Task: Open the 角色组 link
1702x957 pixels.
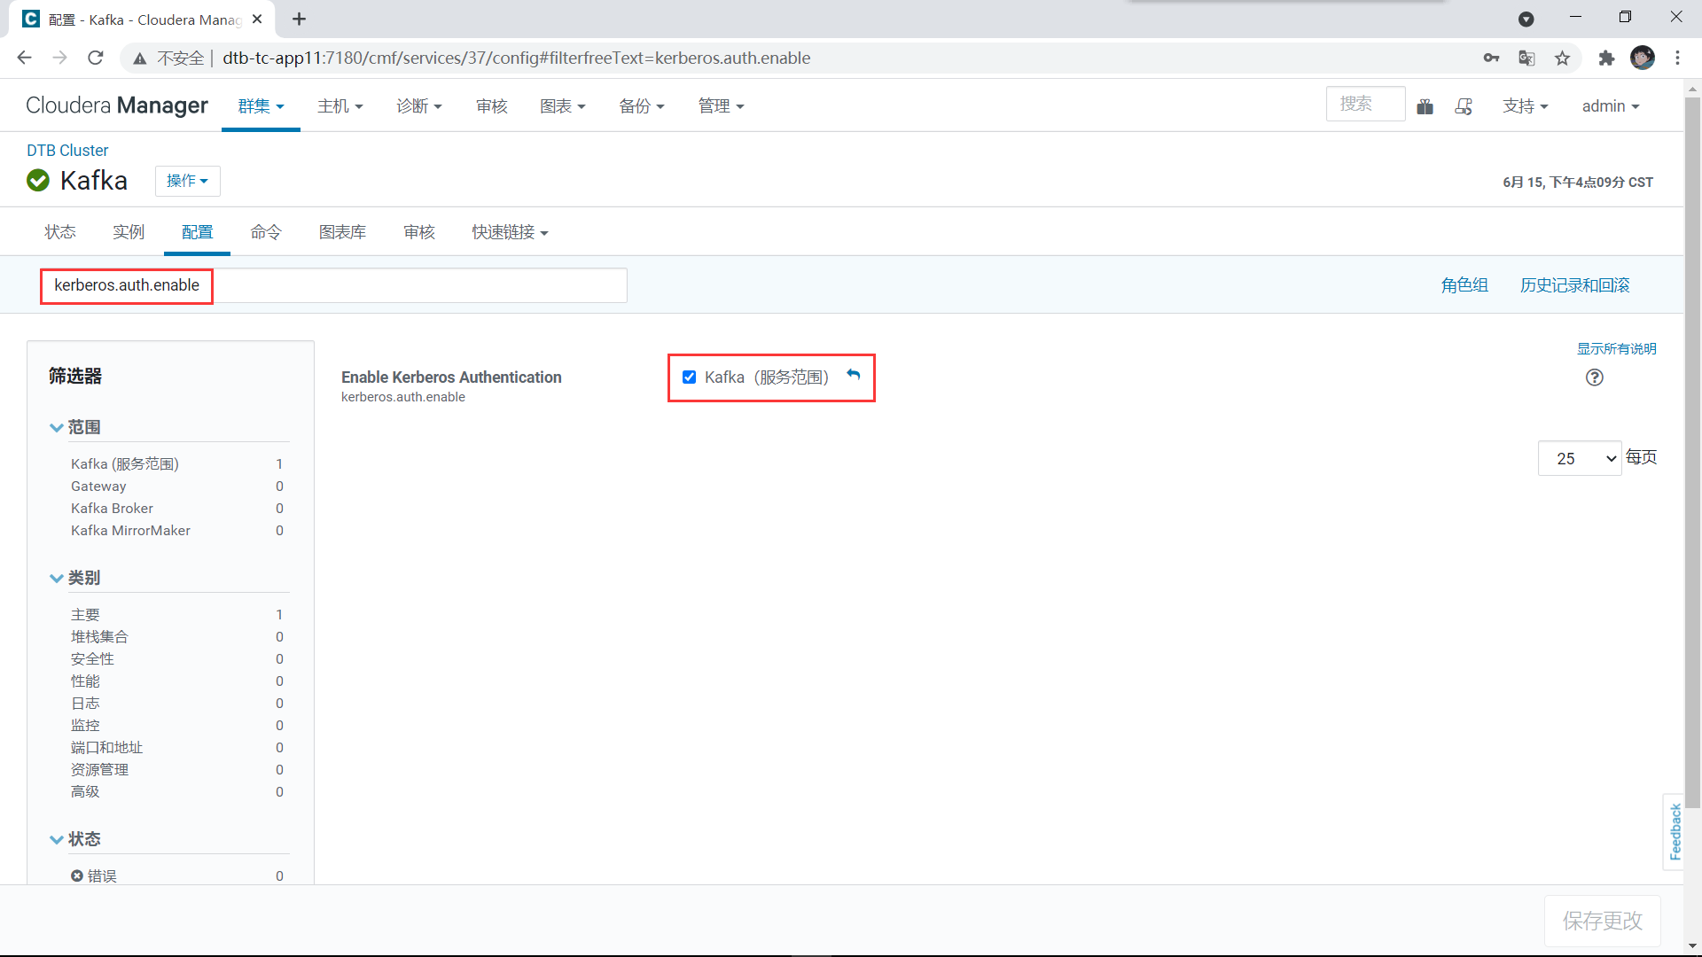Action: (x=1464, y=285)
